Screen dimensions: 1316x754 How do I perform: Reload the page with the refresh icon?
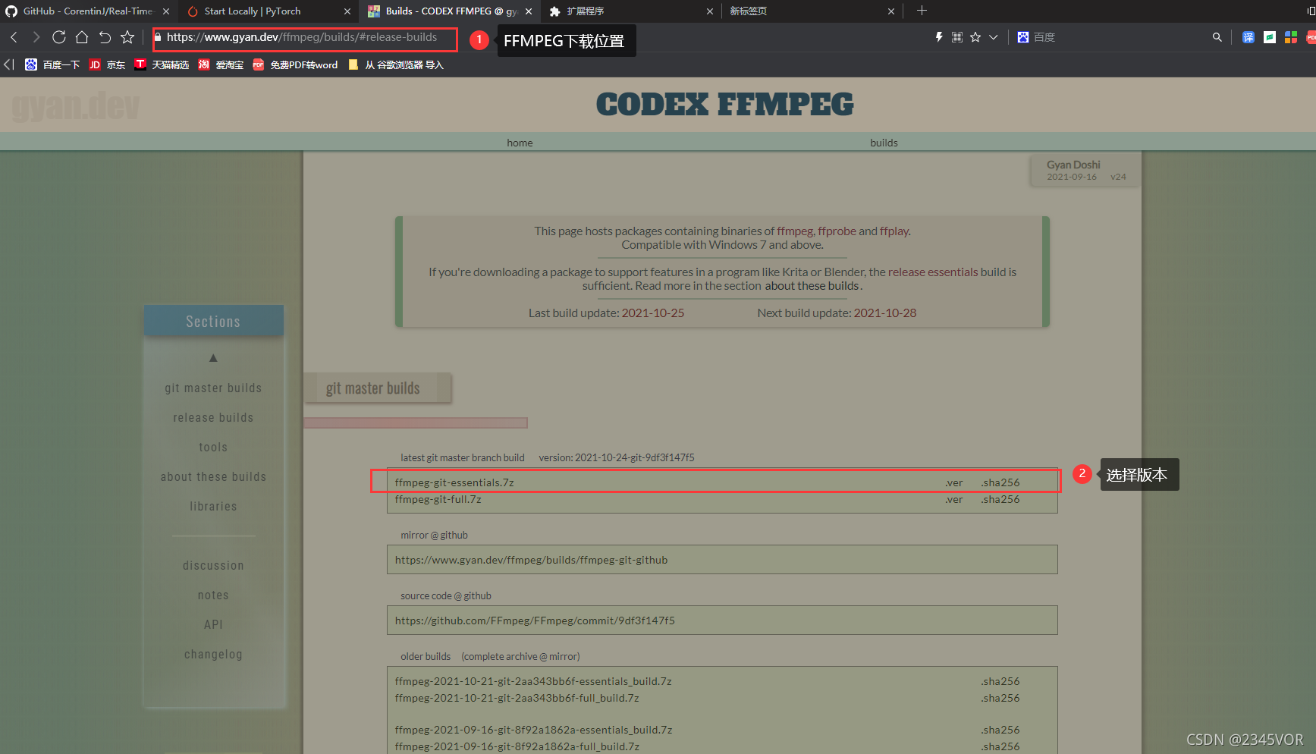58,37
